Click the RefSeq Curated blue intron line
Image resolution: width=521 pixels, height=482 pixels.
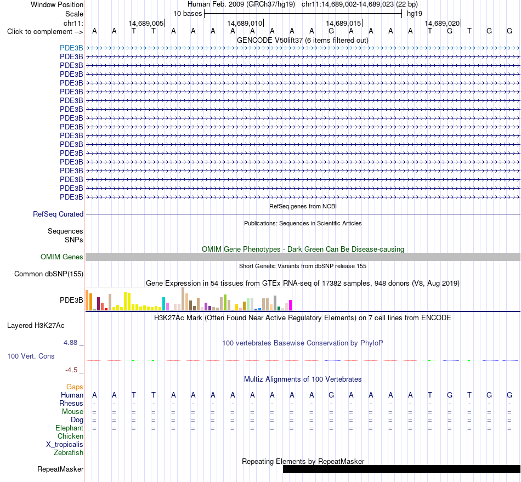tap(303, 214)
